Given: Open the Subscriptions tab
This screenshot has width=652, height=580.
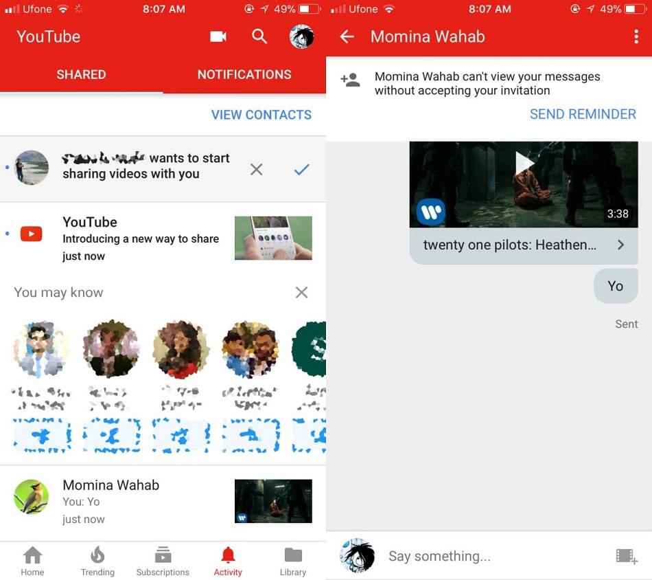Looking at the screenshot, I should (163, 561).
